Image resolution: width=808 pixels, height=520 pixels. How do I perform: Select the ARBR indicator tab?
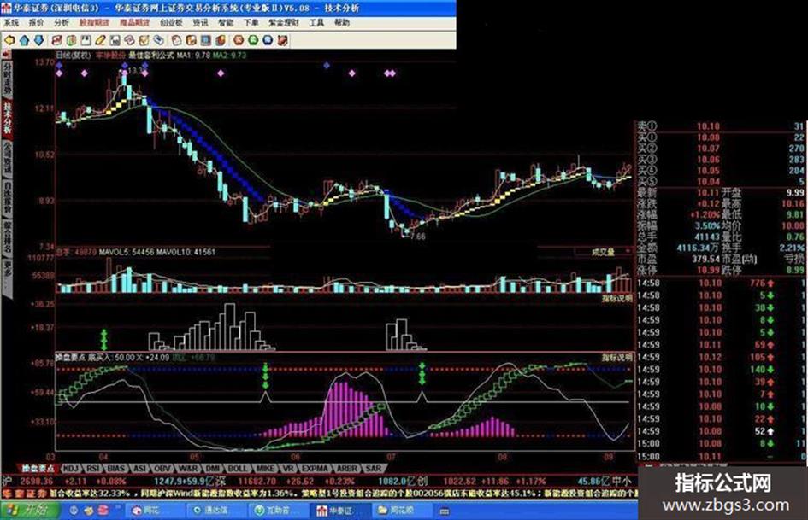[x=347, y=468]
